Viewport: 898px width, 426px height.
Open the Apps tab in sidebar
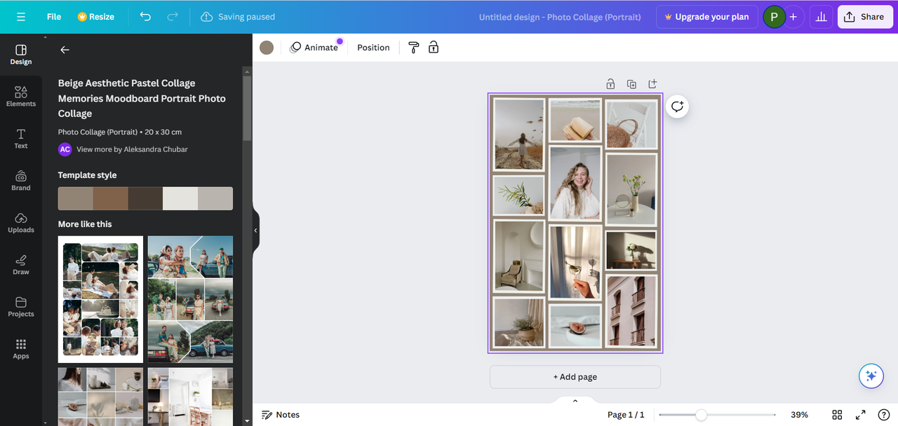pos(21,349)
